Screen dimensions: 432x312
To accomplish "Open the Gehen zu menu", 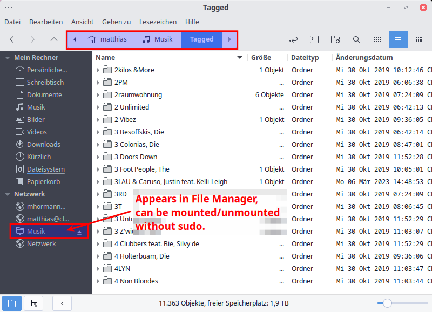I will (x=116, y=22).
